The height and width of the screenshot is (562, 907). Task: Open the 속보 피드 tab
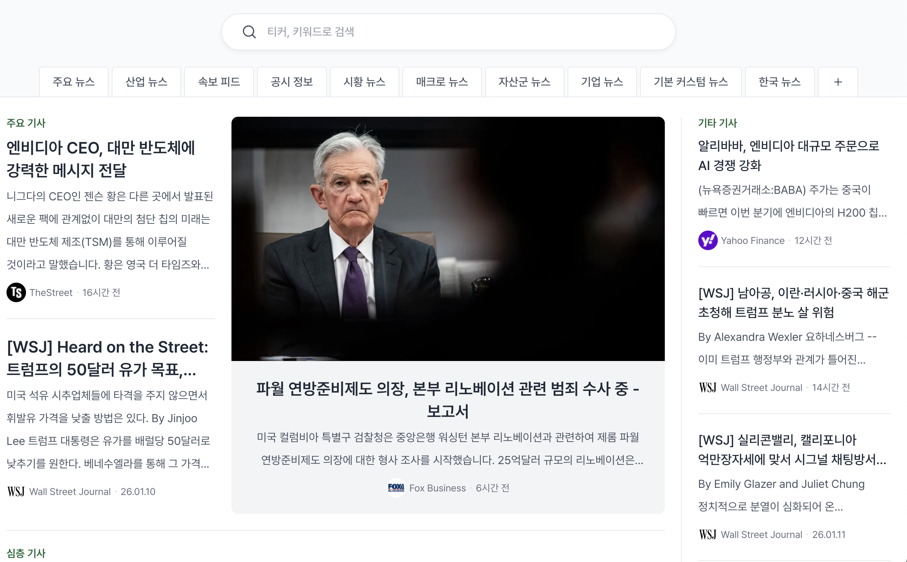[x=219, y=81]
